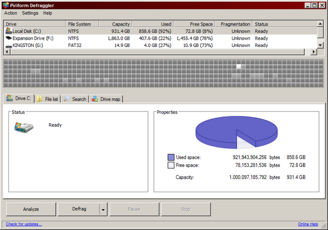The width and height of the screenshot is (328, 230).
Task: Switch to the Drive C: tab
Action: [x=19, y=98]
